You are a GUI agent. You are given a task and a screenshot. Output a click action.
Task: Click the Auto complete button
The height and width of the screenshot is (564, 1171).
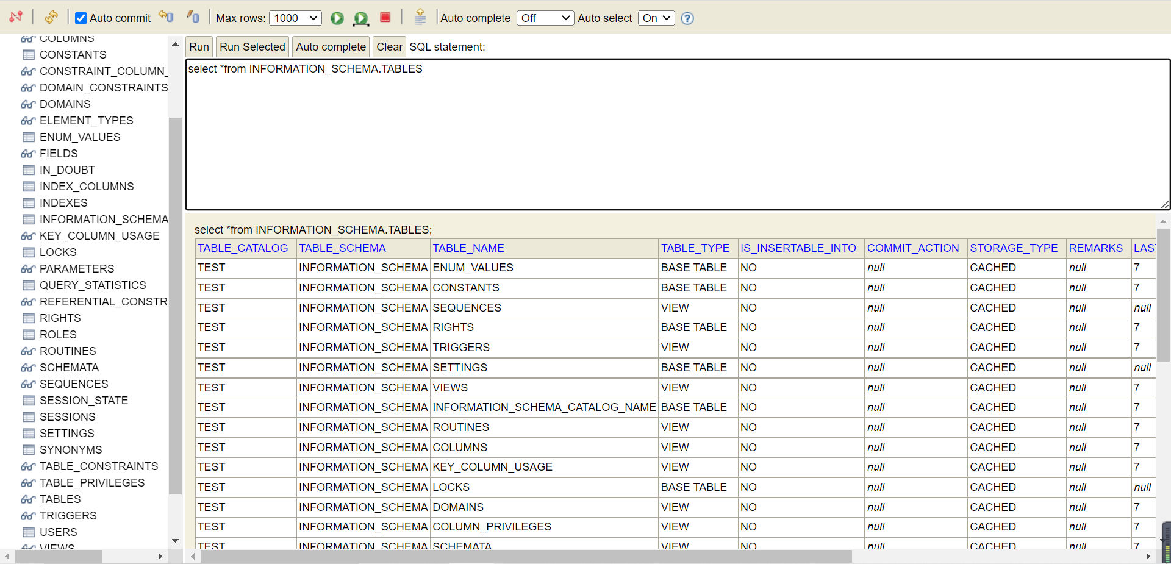click(331, 47)
